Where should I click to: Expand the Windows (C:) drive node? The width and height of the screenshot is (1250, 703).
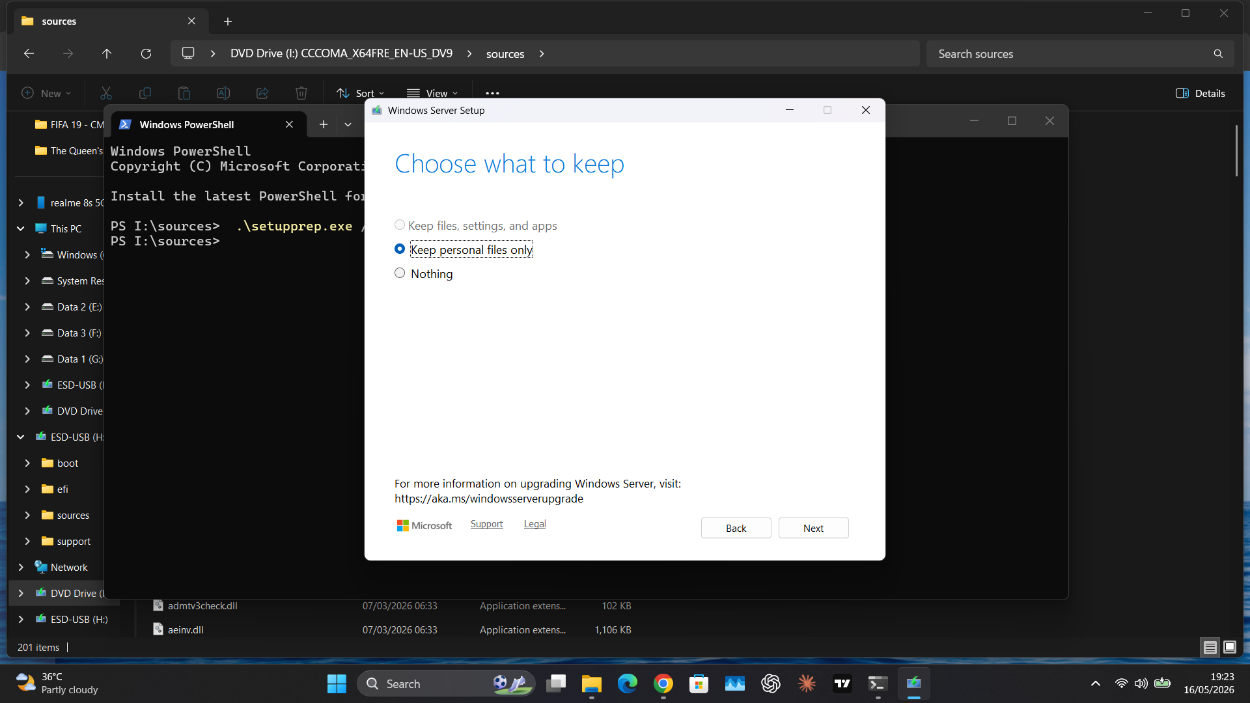(x=27, y=255)
